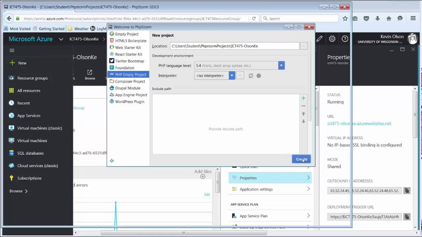Open Firefox bookmarks list icon
422x237 pixels.
pyautogui.click(x=355, y=18)
